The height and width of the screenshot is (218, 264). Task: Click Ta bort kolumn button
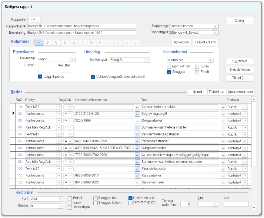pyautogui.click(x=206, y=42)
